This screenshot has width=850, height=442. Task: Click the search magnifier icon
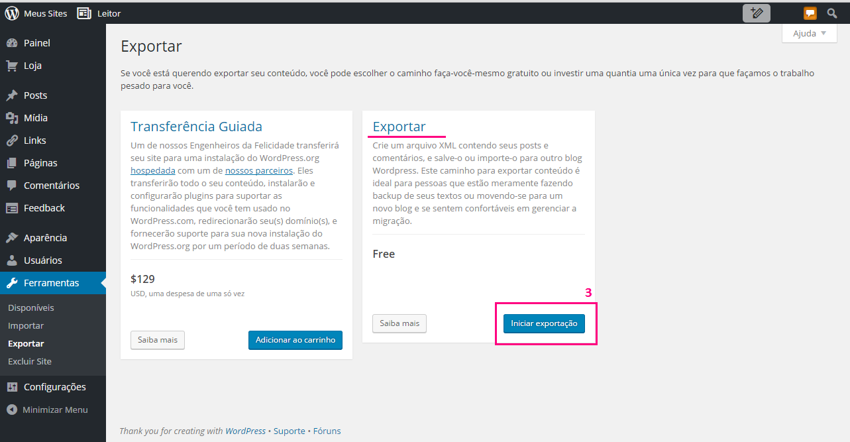[832, 13]
